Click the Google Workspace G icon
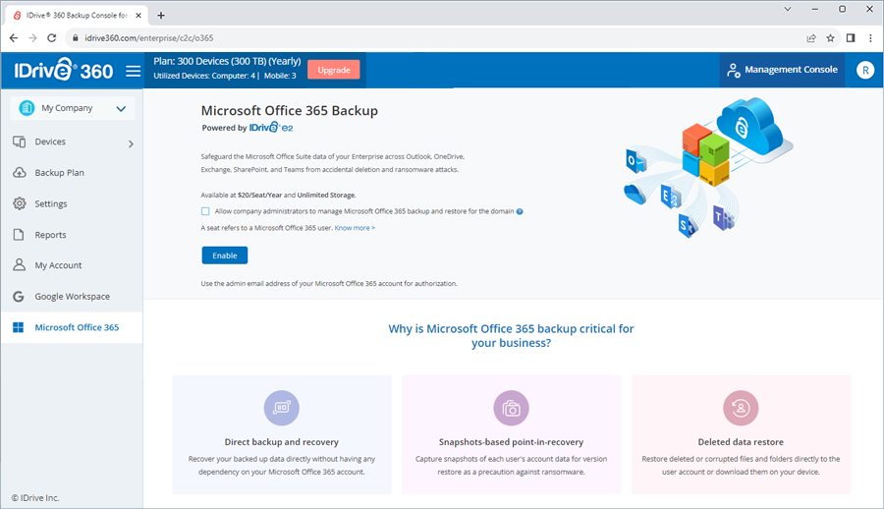 [19, 296]
